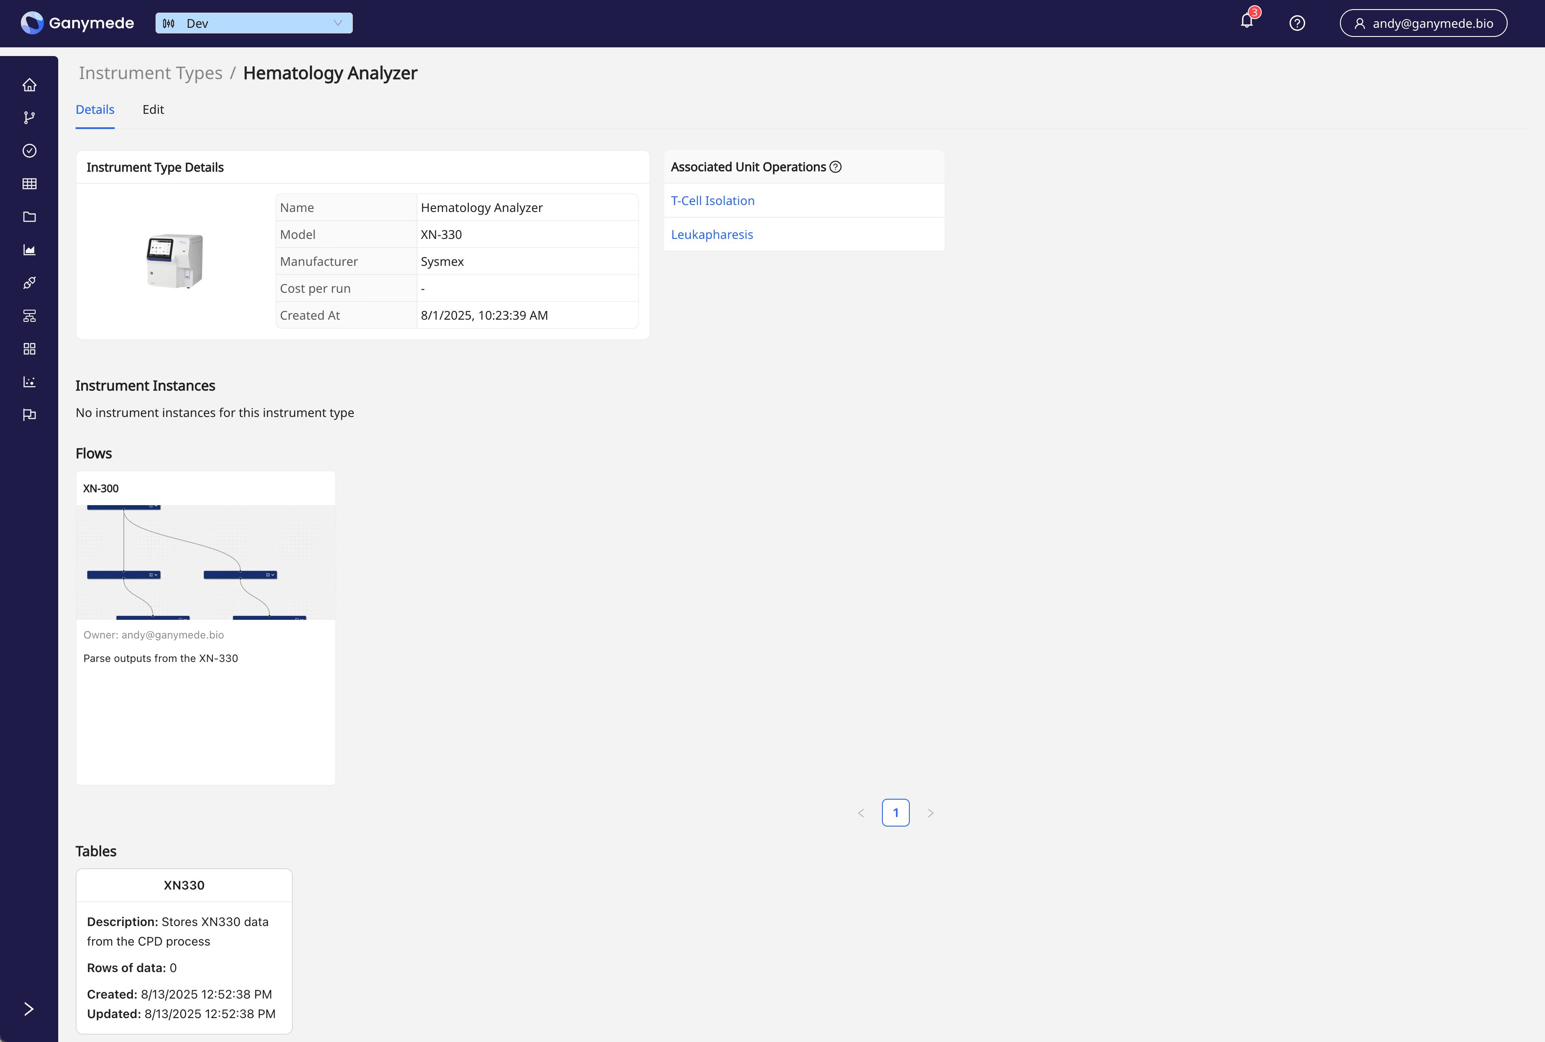Click the model value XN-330
The height and width of the screenshot is (1042, 1545).
pos(441,235)
